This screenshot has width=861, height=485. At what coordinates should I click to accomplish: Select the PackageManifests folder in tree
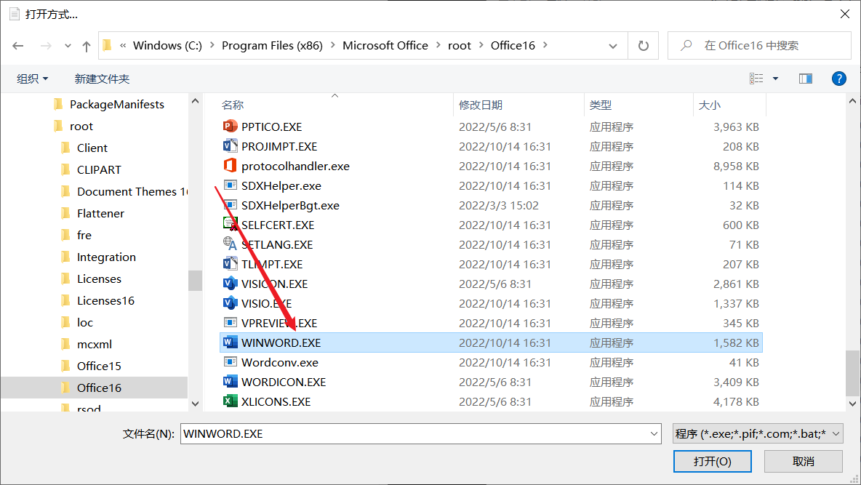pyautogui.click(x=116, y=105)
